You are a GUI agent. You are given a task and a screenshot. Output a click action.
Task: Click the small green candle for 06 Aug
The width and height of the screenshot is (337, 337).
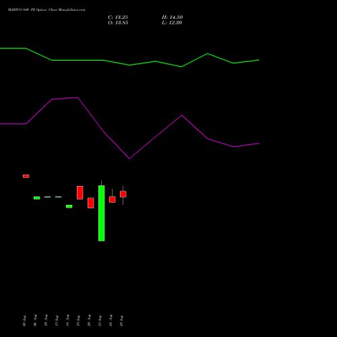[37, 198]
